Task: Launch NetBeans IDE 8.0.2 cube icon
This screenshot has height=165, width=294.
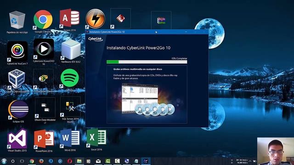Action: pyautogui.click(x=71, y=49)
